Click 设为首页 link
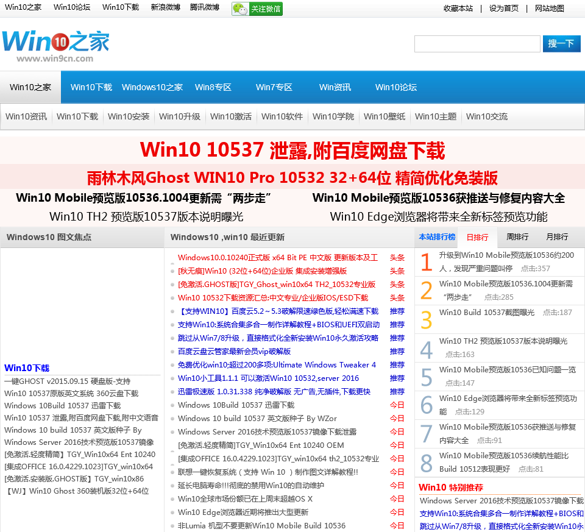Image resolution: width=585 pixels, height=532 pixels. 504,8
